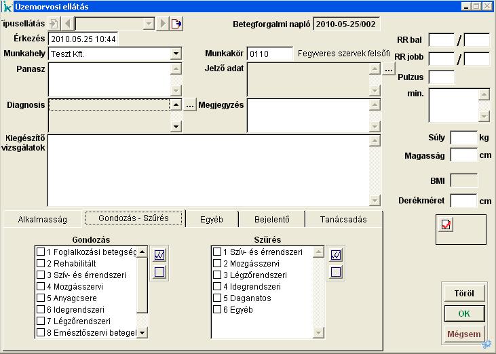Select all items in the Gondozás list

(x=160, y=254)
